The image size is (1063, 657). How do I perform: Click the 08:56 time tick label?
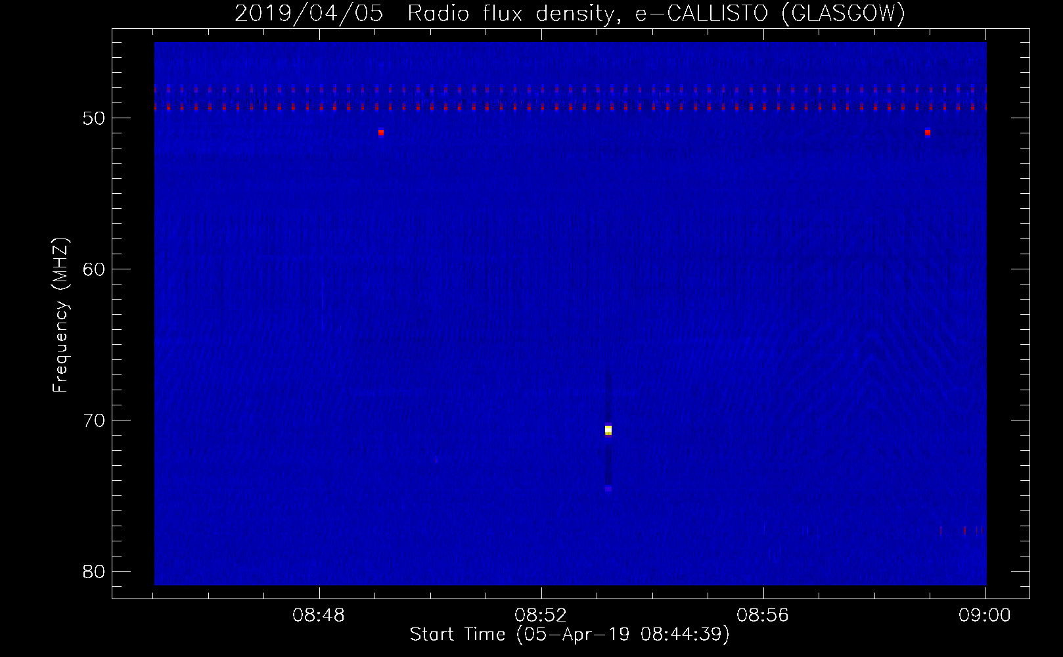[763, 615]
